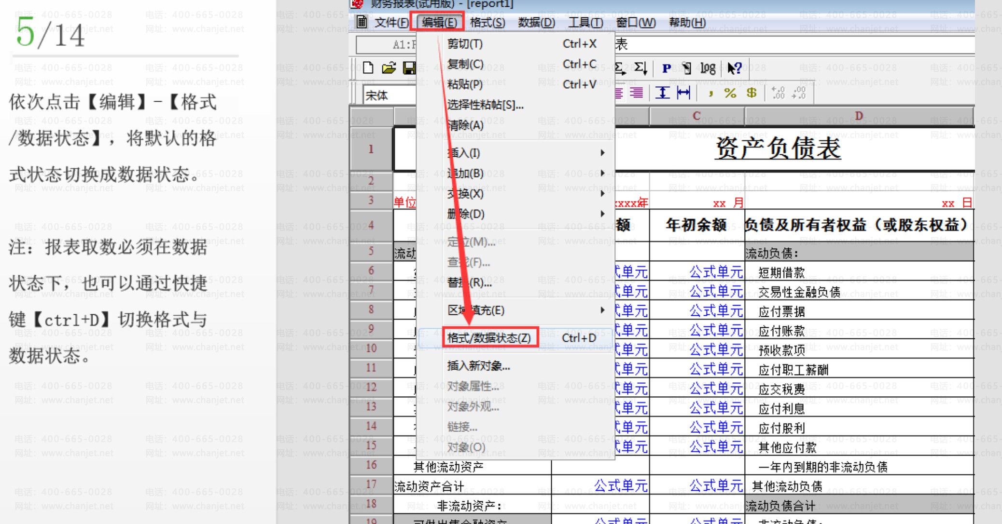Click the bold P toolbar icon

(x=666, y=68)
